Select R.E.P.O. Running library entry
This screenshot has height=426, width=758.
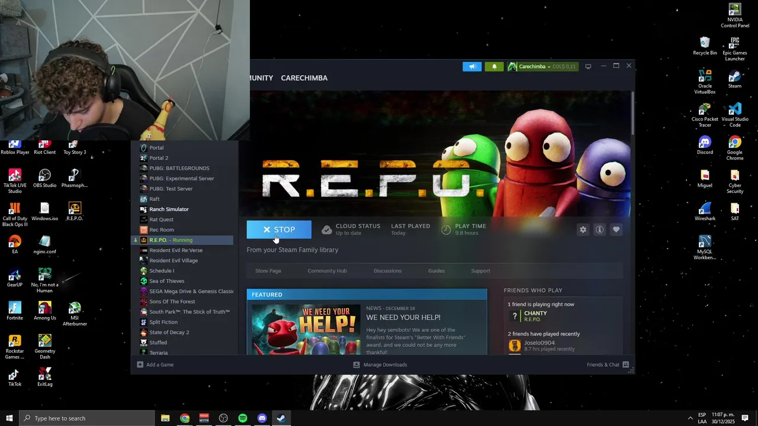[x=182, y=240]
